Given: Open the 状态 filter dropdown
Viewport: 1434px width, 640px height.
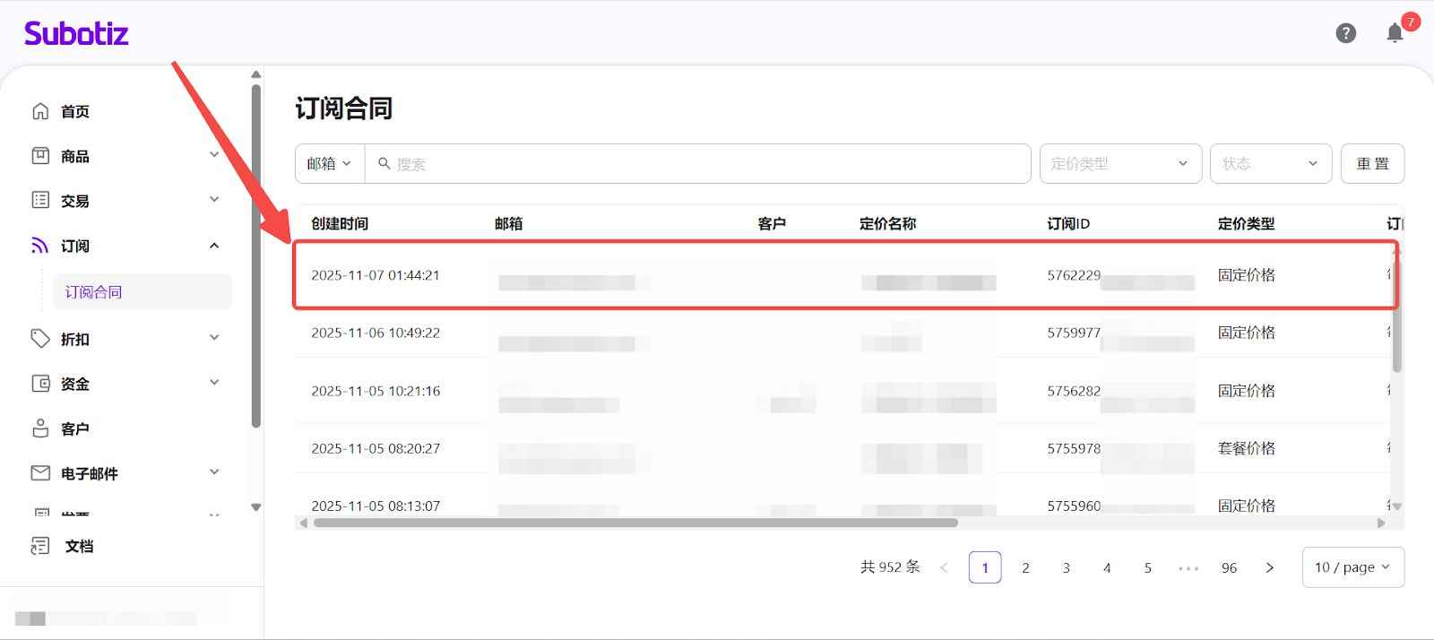Looking at the screenshot, I should [1270, 164].
